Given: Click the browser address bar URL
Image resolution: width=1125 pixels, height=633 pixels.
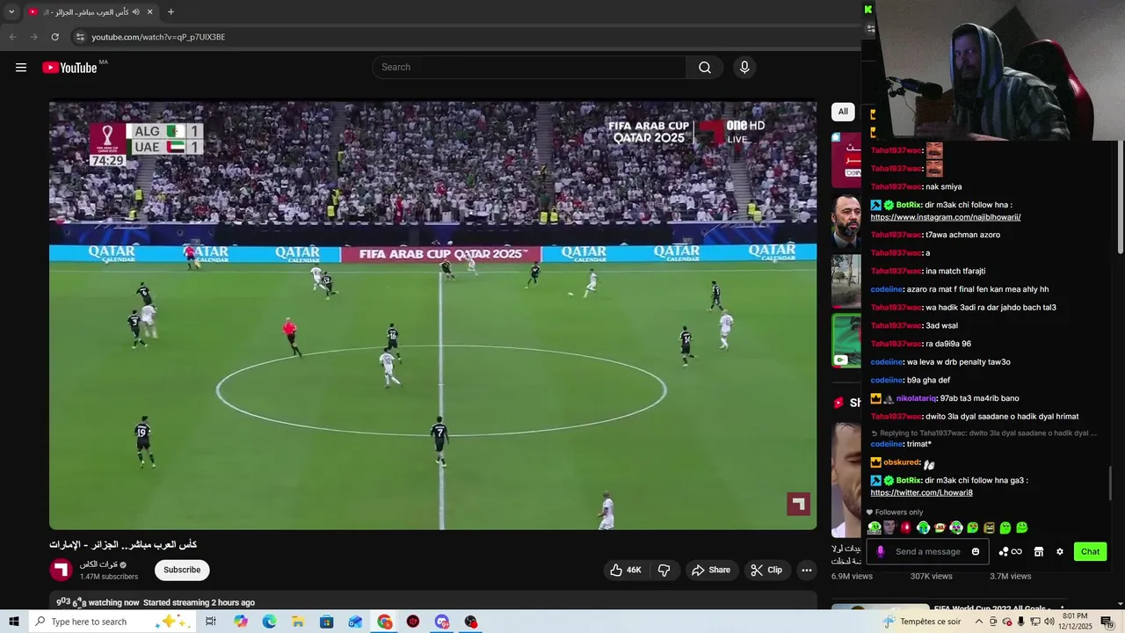Looking at the screenshot, I should click(158, 37).
